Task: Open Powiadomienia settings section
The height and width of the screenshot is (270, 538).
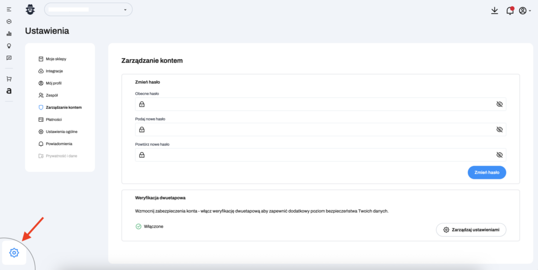Action: pos(59,144)
